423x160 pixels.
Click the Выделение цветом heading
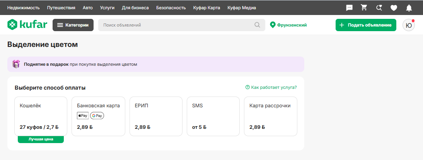coord(43,45)
